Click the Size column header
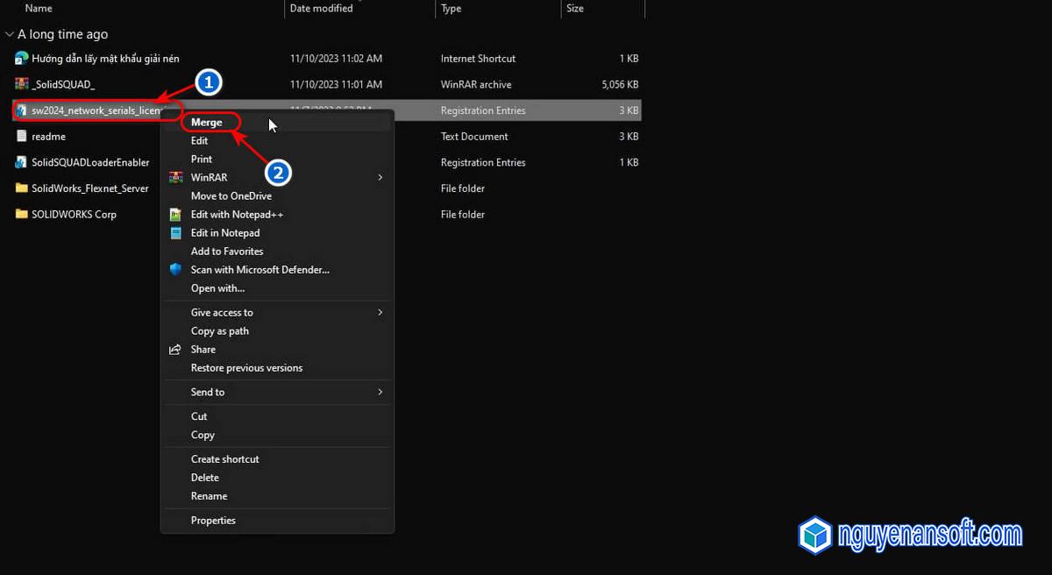The height and width of the screenshot is (575, 1052). [x=575, y=9]
